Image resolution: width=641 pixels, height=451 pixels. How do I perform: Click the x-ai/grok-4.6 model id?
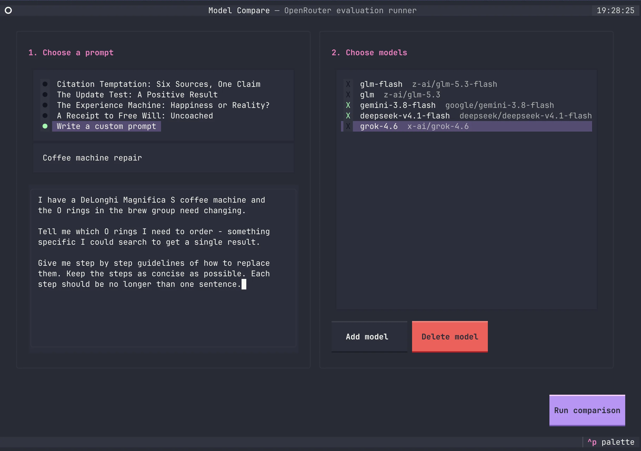click(438, 126)
